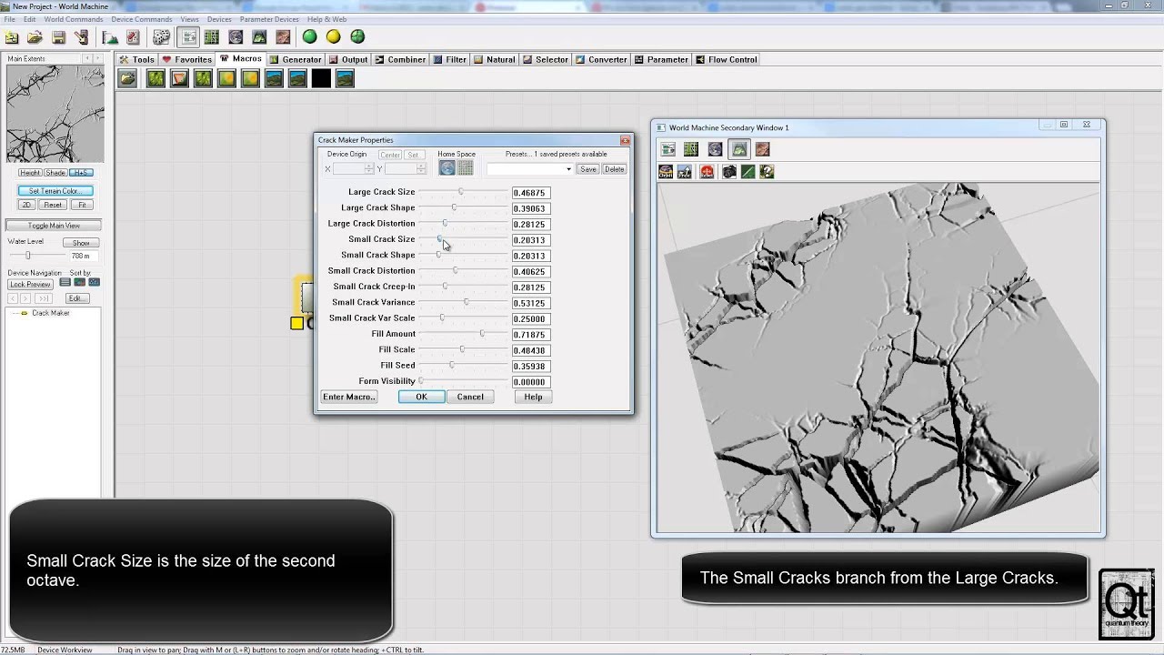Click the Help button in Crack Maker dialog
This screenshot has height=655, width=1164.
pyautogui.click(x=533, y=397)
